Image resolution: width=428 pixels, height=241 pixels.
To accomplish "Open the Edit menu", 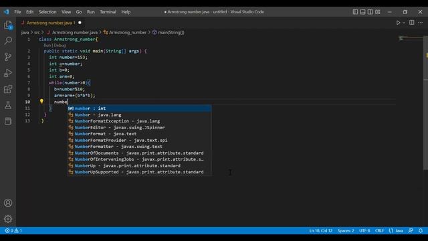I will pos(29,12).
